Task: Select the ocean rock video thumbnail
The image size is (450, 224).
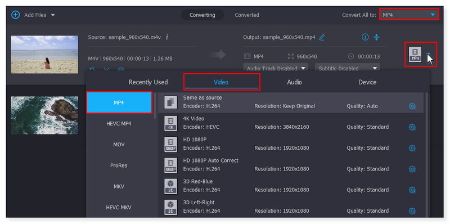Action: [44, 115]
